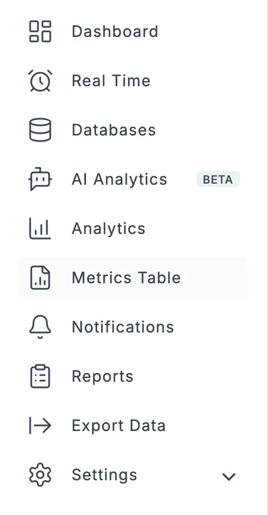Go to Real Time page
The width and height of the screenshot is (268, 515).
point(111,81)
